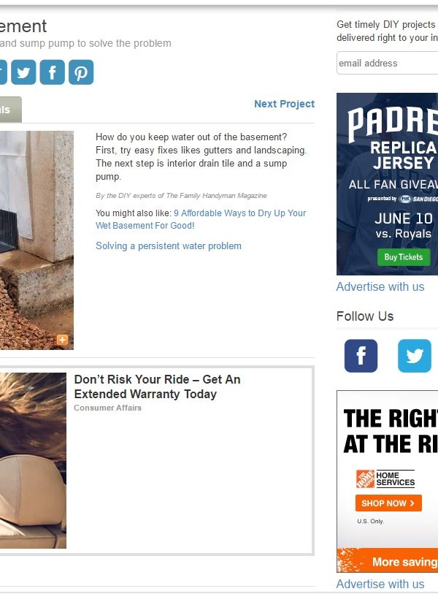Click Buy Tickets on Padres ad

click(x=404, y=257)
